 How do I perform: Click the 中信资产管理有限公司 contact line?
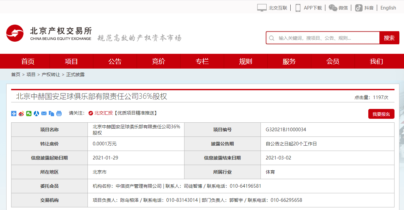pos(177,186)
